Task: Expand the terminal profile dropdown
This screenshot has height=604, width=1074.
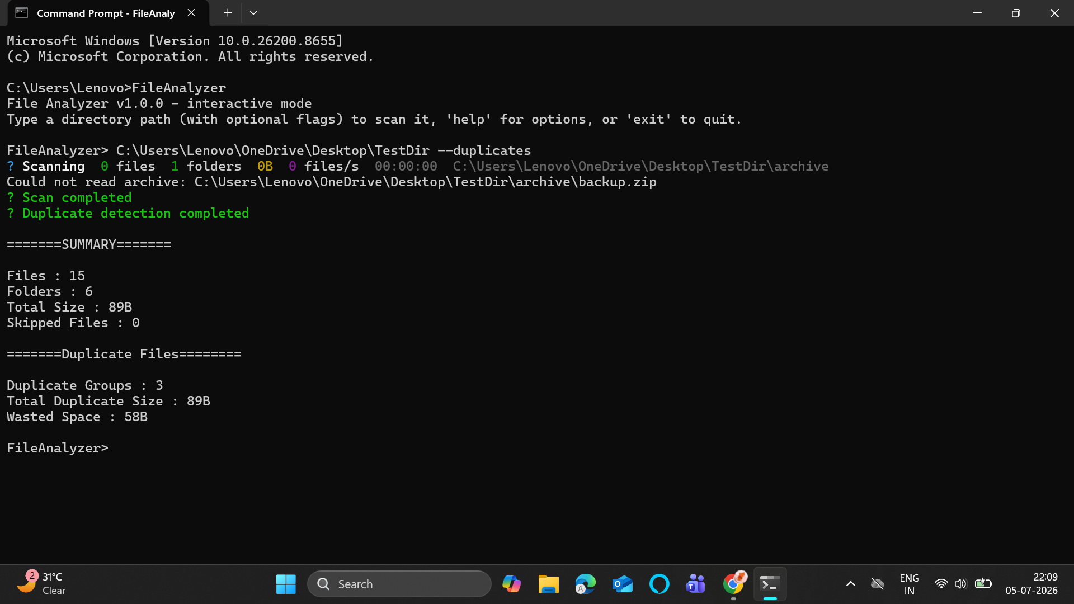Action: click(x=253, y=13)
